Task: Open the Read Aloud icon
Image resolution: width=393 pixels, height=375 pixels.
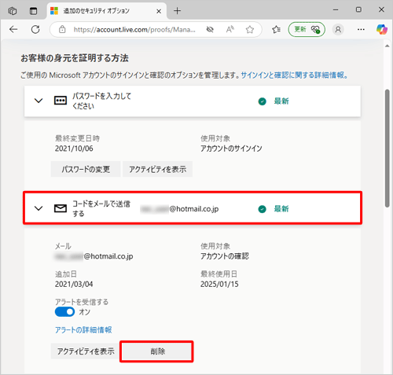Action: point(230,29)
